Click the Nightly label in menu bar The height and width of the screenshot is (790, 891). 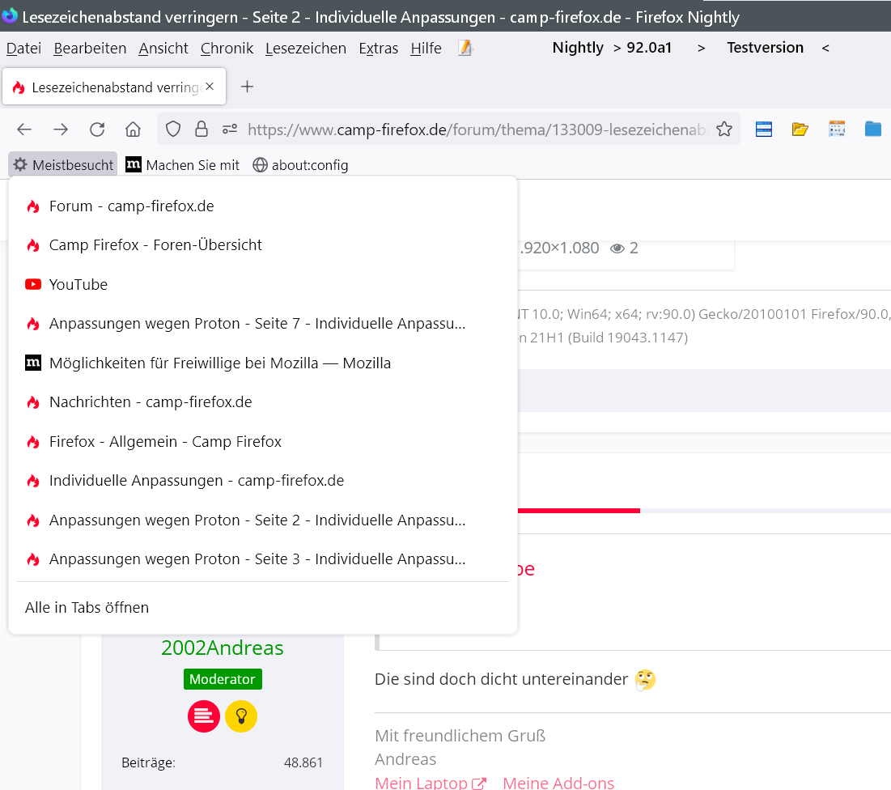point(578,48)
